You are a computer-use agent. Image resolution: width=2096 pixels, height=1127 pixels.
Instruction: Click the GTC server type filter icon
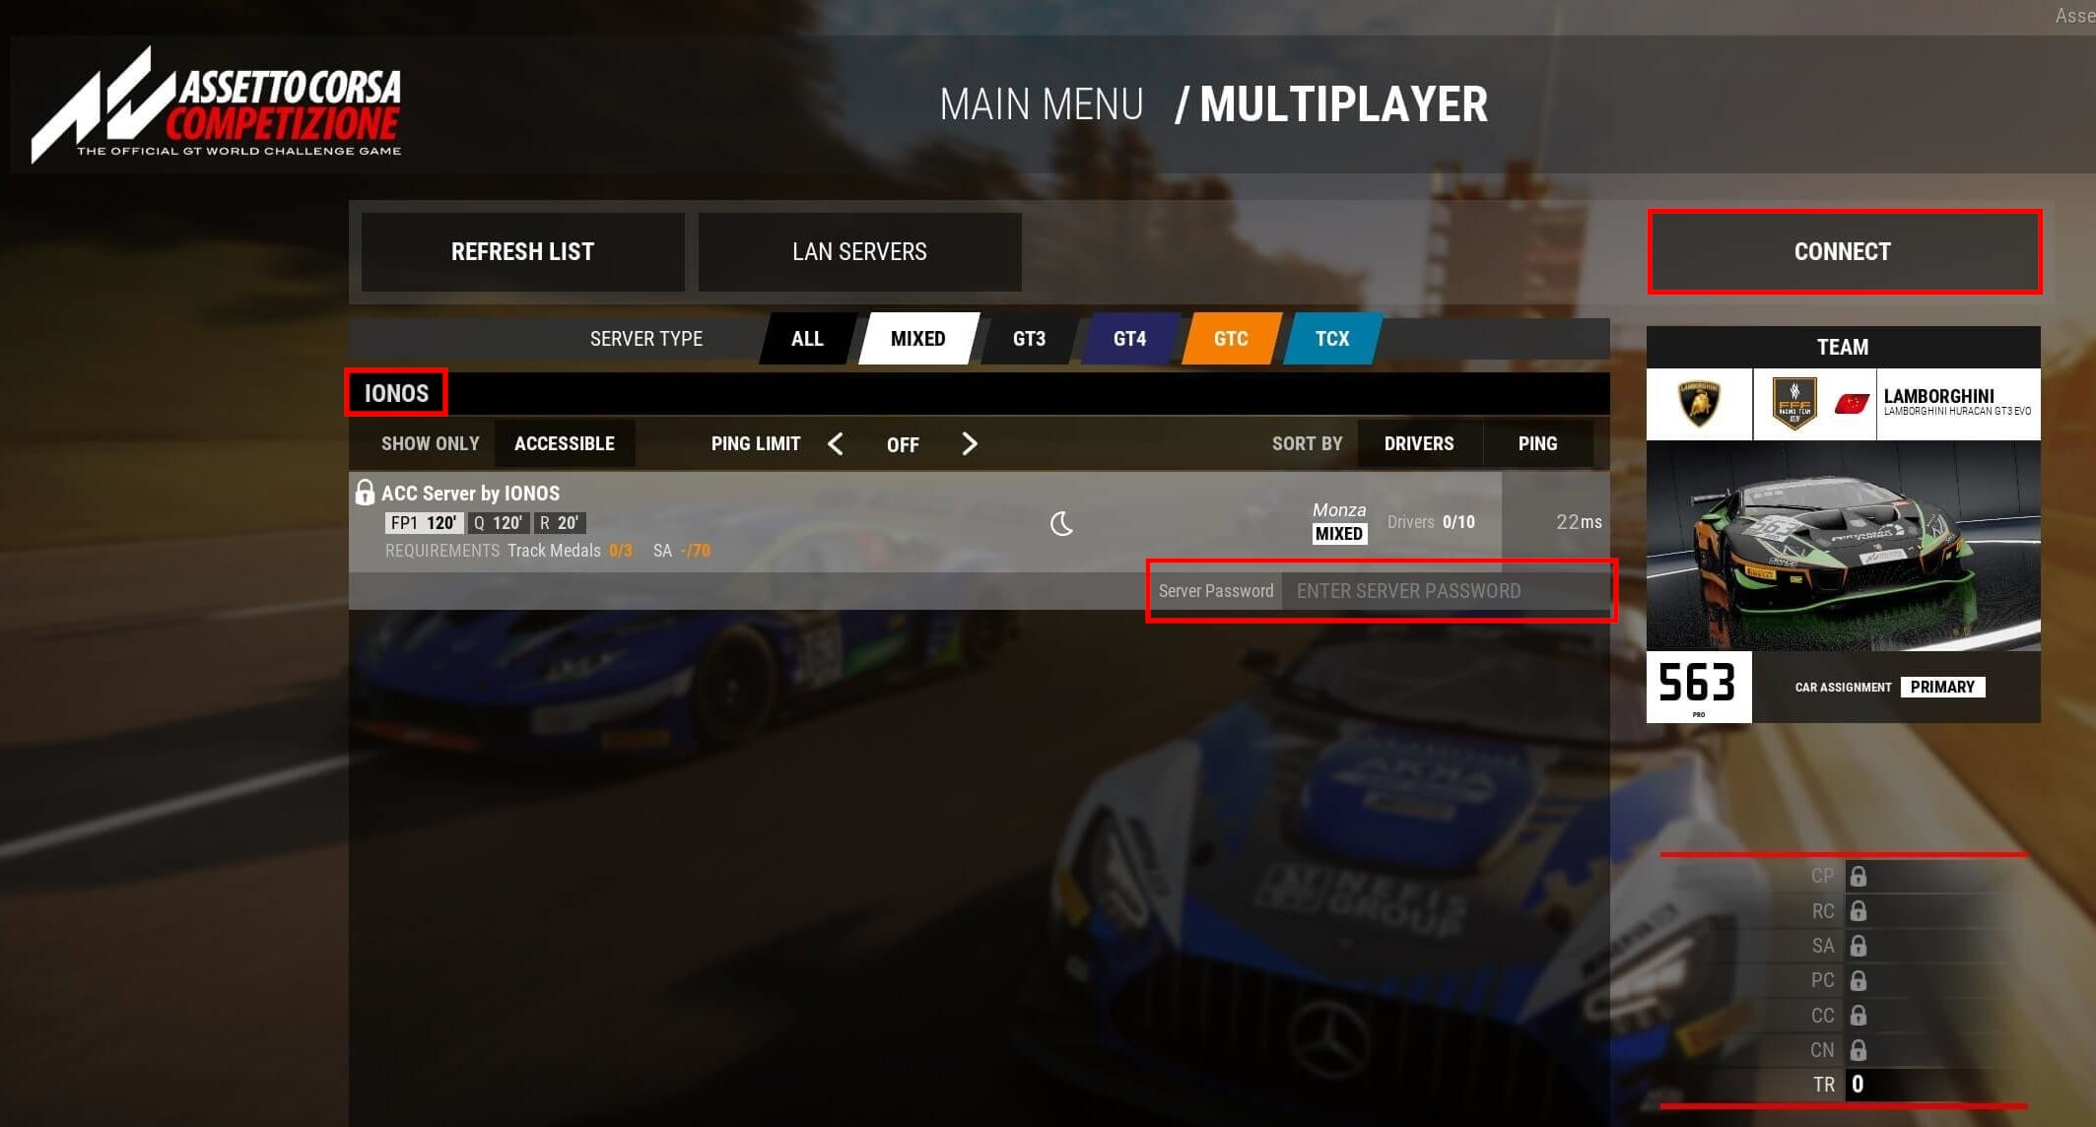[x=1229, y=337]
